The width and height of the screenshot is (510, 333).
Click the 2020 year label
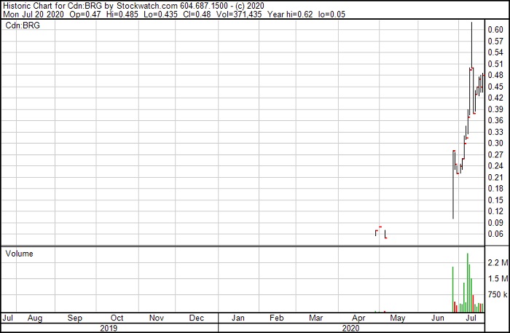[x=350, y=329]
